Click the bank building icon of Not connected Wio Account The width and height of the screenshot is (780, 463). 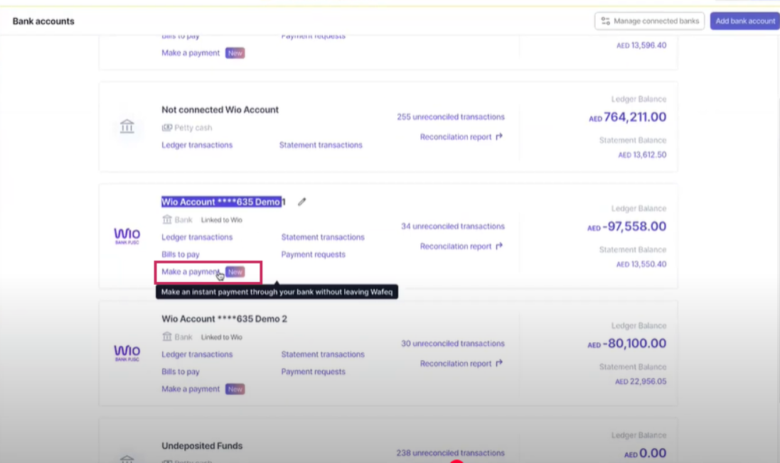tap(127, 126)
